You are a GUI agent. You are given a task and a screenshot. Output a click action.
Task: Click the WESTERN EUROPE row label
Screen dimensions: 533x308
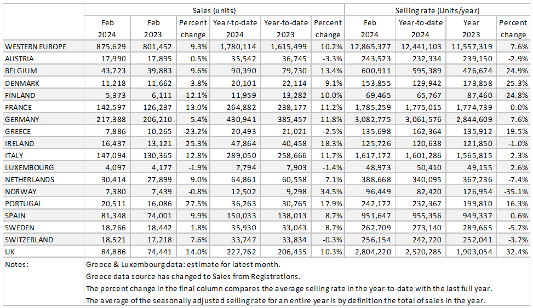tap(36, 47)
